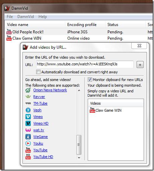Sort by Status column header
Viewport: 154px width, 171px height.
[x=125, y=25]
